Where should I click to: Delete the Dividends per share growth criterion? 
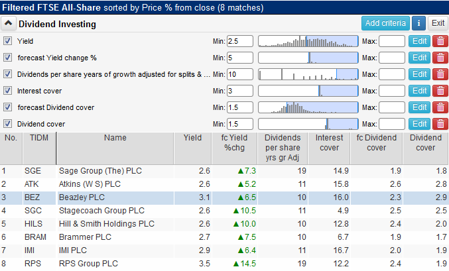(x=440, y=74)
